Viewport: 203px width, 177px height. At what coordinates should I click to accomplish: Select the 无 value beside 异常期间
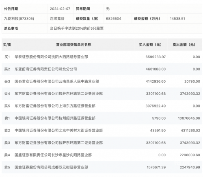pos(108,9)
